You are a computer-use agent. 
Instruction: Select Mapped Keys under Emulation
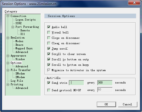point(24,48)
